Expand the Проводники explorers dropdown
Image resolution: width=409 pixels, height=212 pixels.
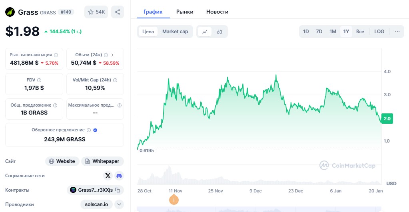(x=119, y=204)
